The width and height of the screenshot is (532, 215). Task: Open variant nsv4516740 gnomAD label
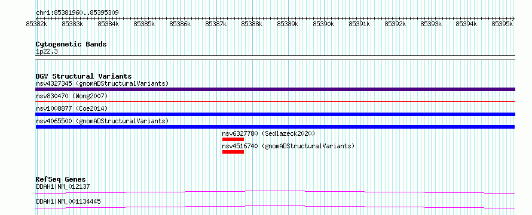point(288,146)
